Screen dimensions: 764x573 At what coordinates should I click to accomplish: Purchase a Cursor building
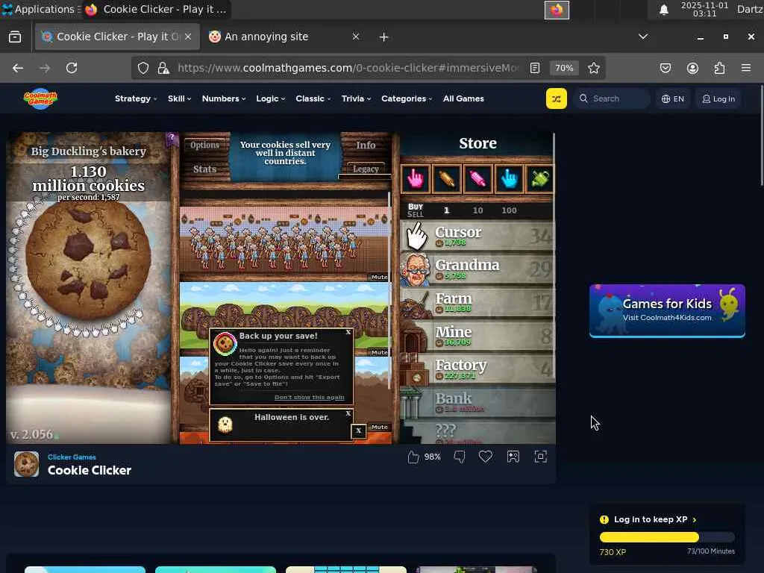tap(477, 236)
